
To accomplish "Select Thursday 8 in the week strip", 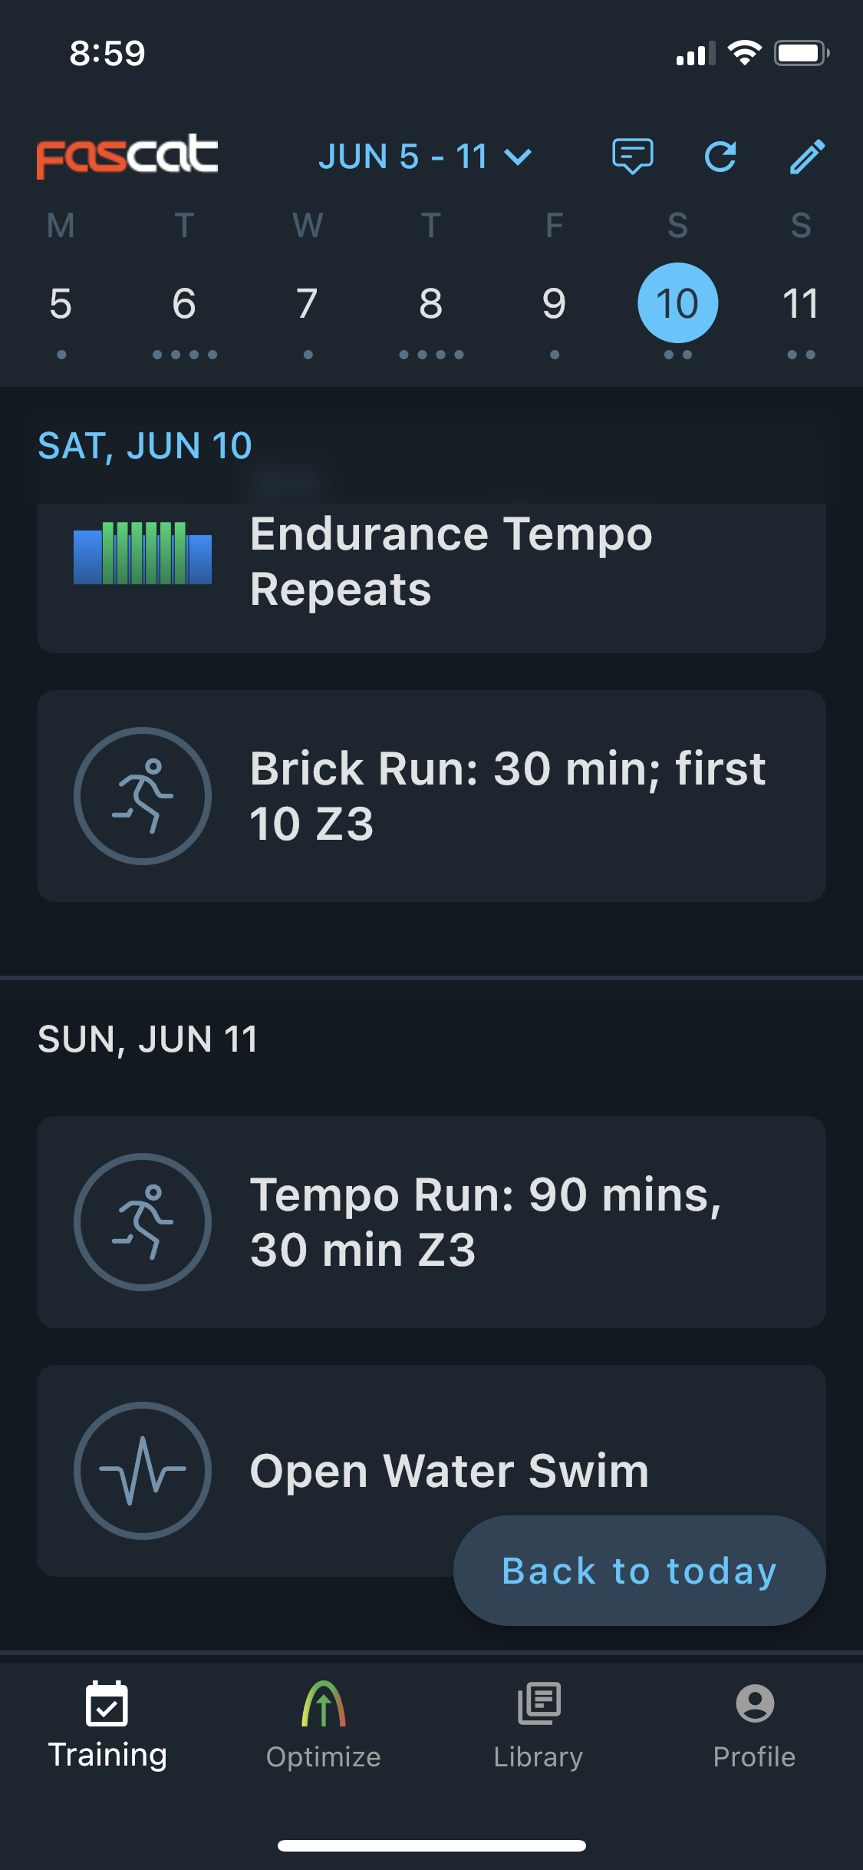I will [x=431, y=303].
